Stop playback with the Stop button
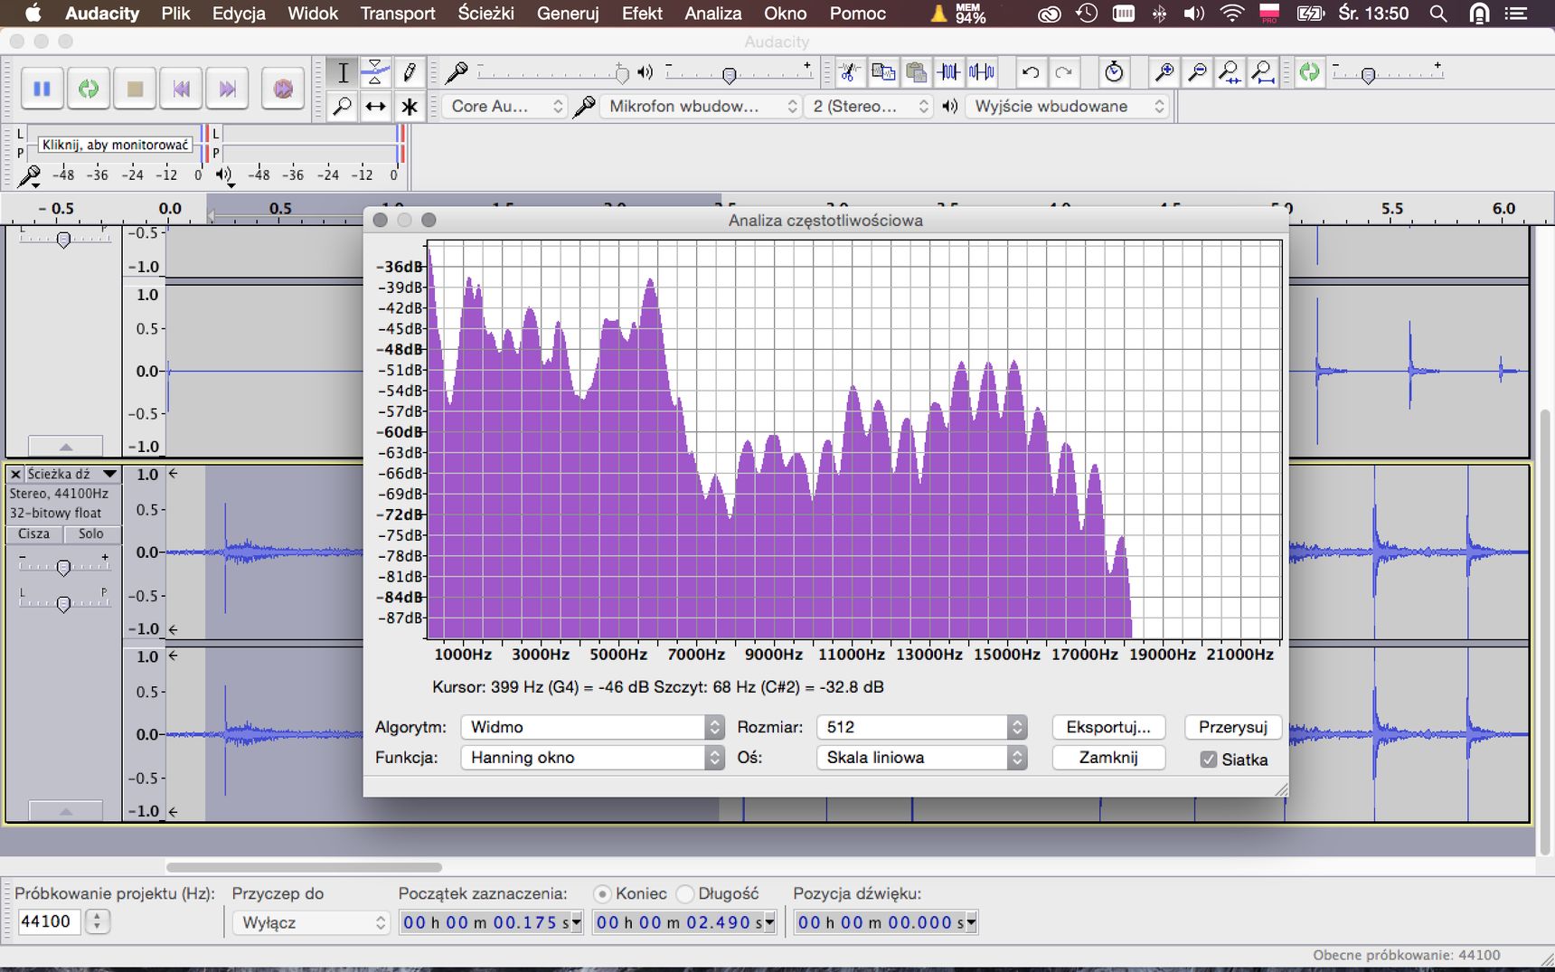The image size is (1555, 972). [x=135, y=89]
